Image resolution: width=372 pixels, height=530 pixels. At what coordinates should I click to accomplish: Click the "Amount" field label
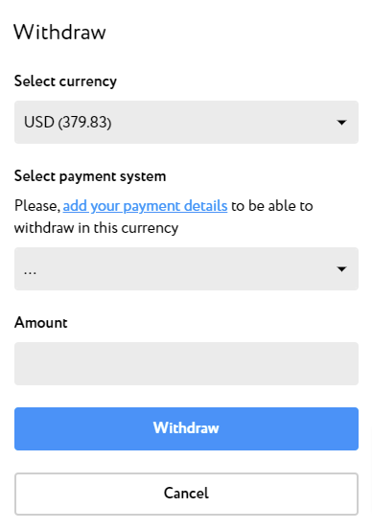tap(41, 323)
